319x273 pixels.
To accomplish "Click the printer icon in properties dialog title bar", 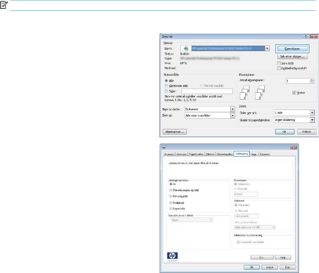I will pyautogui.click(x=163, y=147).
